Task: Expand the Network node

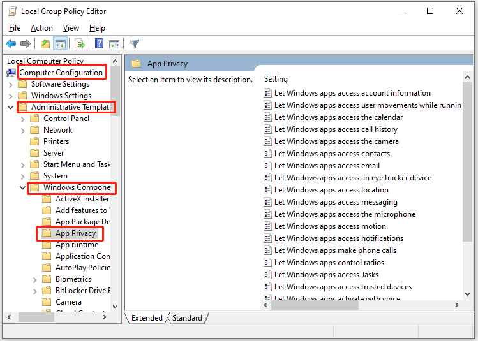Action: click(x=22, y=131)
